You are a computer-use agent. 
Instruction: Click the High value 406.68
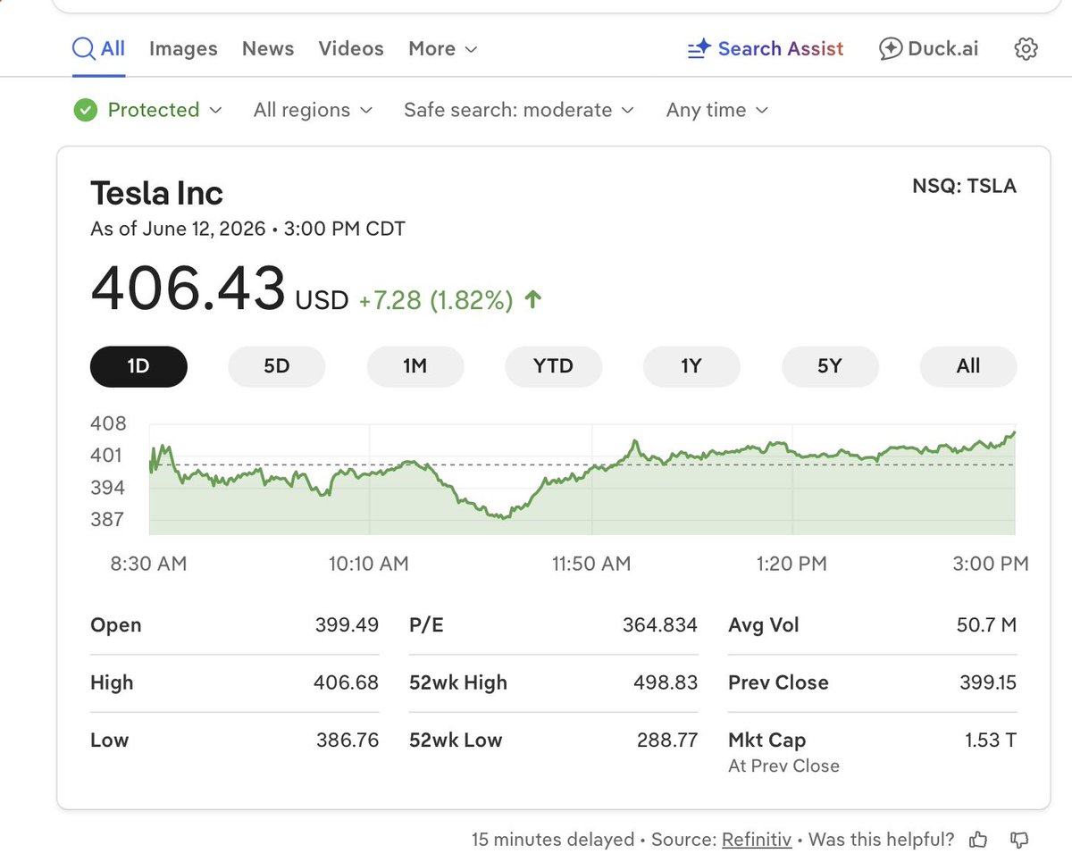[347, 682]
